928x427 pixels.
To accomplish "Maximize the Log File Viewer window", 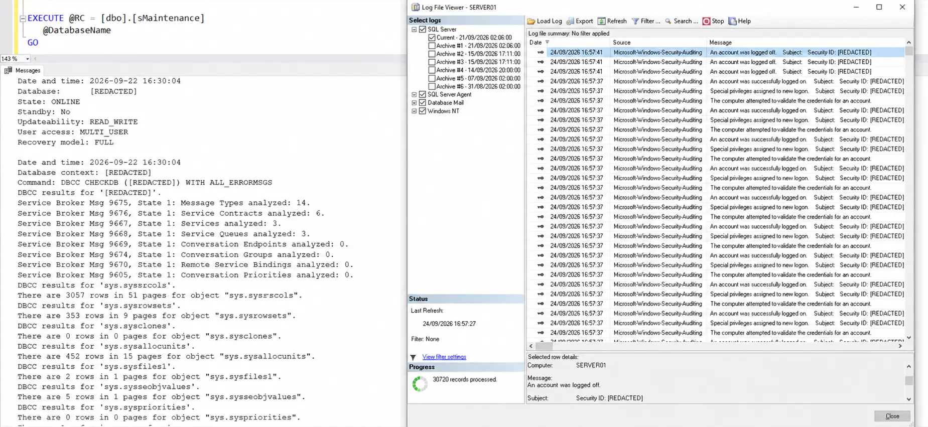I will pyautogui.click(x=879, y=7).
